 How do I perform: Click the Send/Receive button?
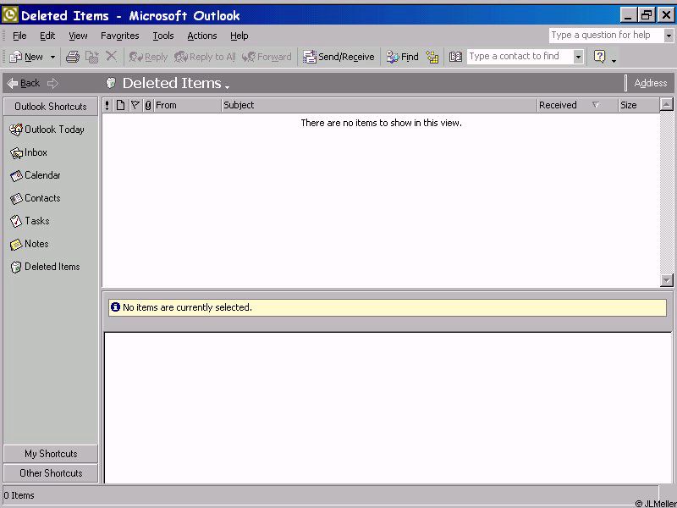click(338, 57)
